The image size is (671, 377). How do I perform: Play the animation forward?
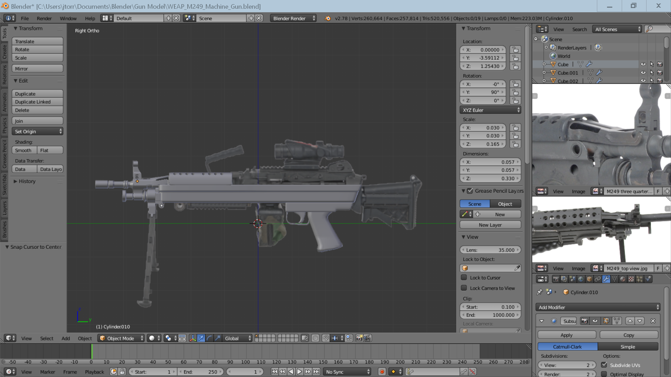[x=300, y=372]
